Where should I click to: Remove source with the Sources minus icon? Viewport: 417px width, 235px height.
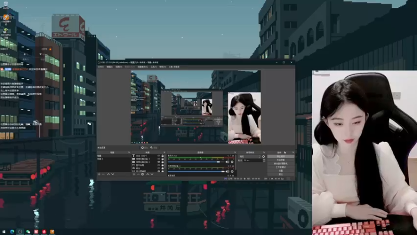tap(138, 174)
